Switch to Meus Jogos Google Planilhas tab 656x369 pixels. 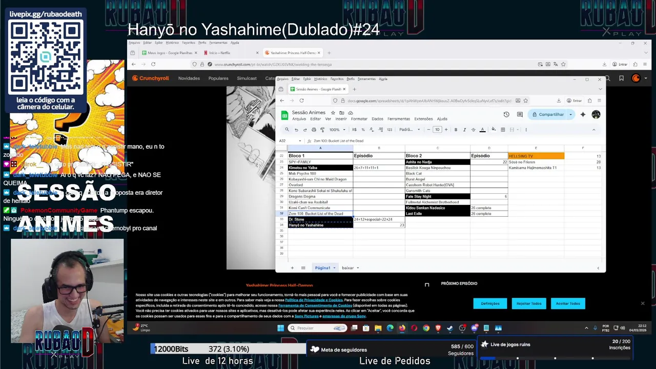[x=170, y=53]
